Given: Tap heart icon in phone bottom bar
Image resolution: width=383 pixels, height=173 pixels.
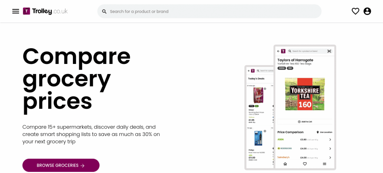Looking at the screenshot, I should [x=305, y=164].
